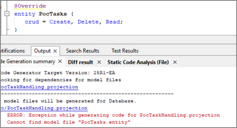Click the crud keyword in the editor
Image resolution: width=237 pixels, height=128 pixels.
click(x=32, y=22)
